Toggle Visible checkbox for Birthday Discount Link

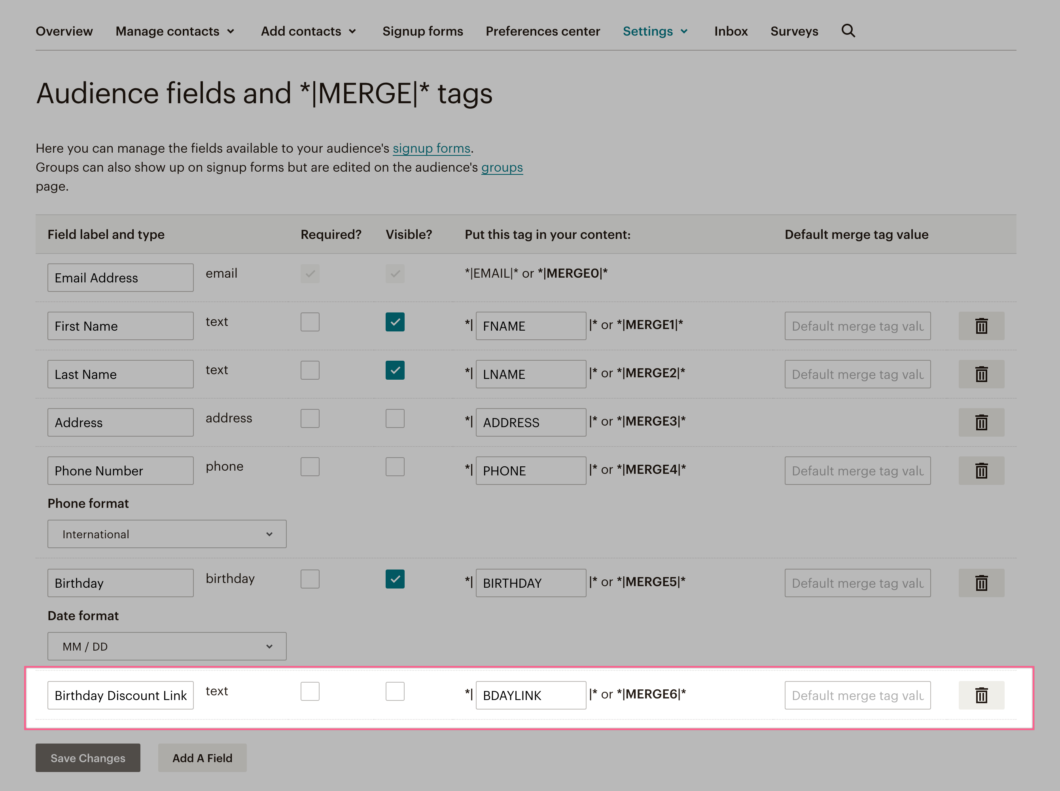[395, 691]
